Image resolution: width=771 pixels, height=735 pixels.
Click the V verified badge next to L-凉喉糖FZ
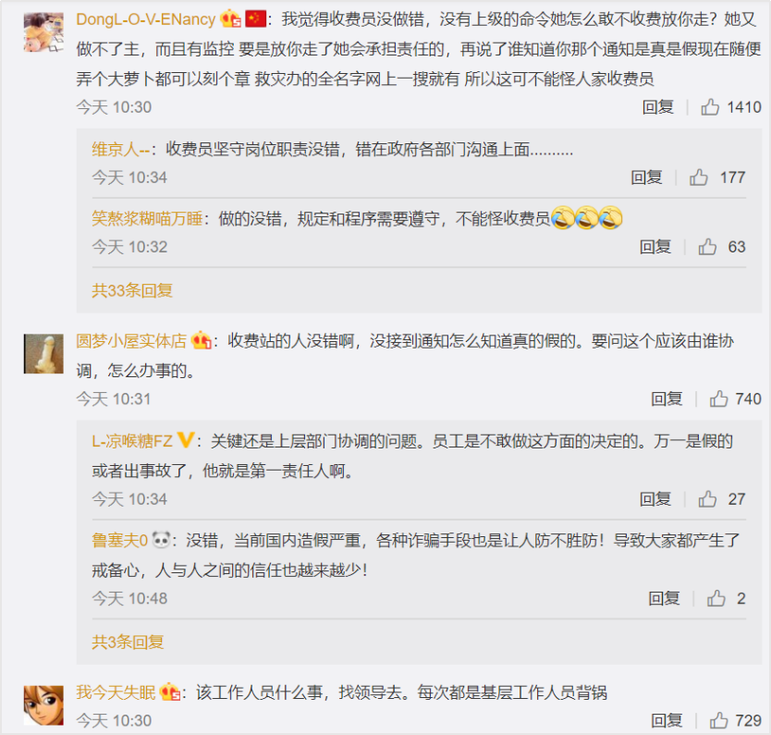(186, 439)
